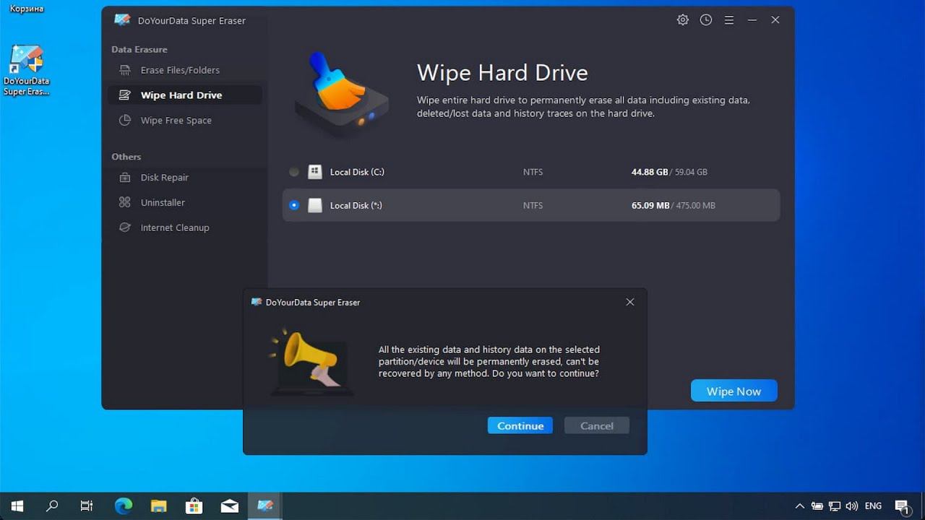Click the DoYourData Super Eraser desktop shortcut
Viewport: 925px width, 520px height.
(27, 70)
